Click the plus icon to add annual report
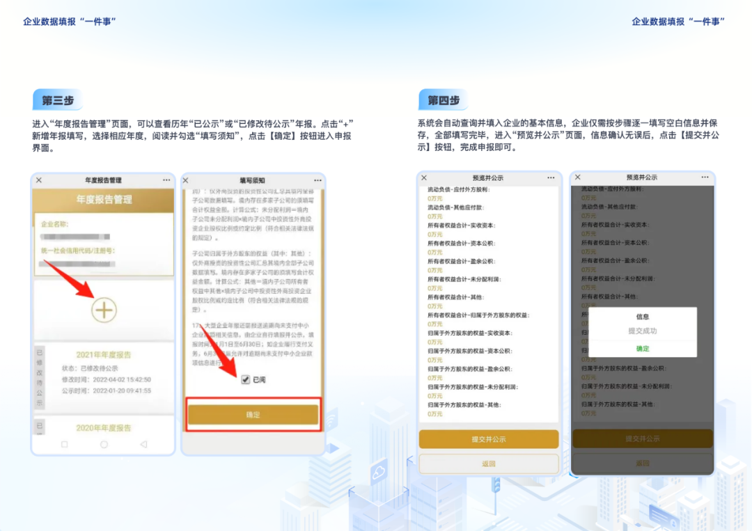The width and height of the screenshot is (752, 531). 104,310
